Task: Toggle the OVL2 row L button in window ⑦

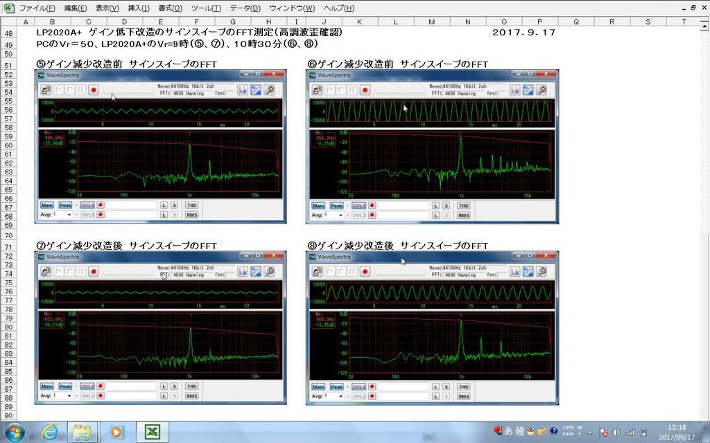Action: pyautogui.click(x=164, y=395)
